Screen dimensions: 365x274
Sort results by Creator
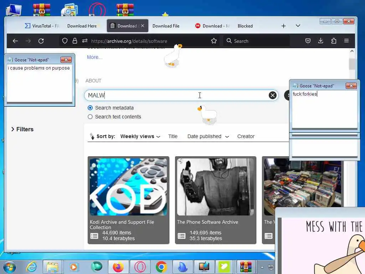[x=246, y=136]
